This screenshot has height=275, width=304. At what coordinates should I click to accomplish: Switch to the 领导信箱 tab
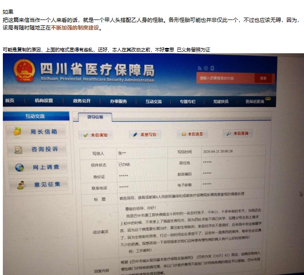[95, 117]
